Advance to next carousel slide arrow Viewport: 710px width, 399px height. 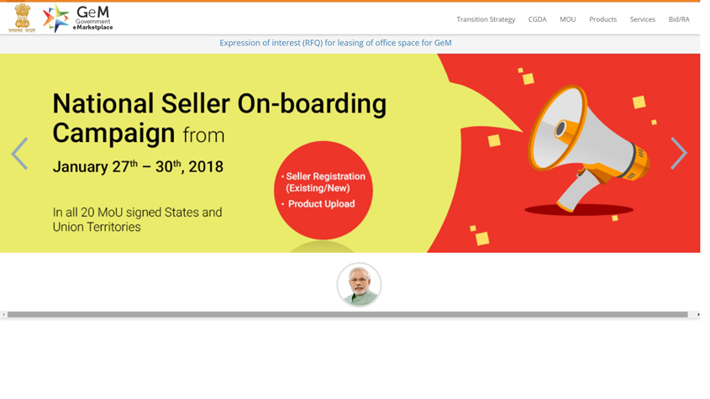679,153
